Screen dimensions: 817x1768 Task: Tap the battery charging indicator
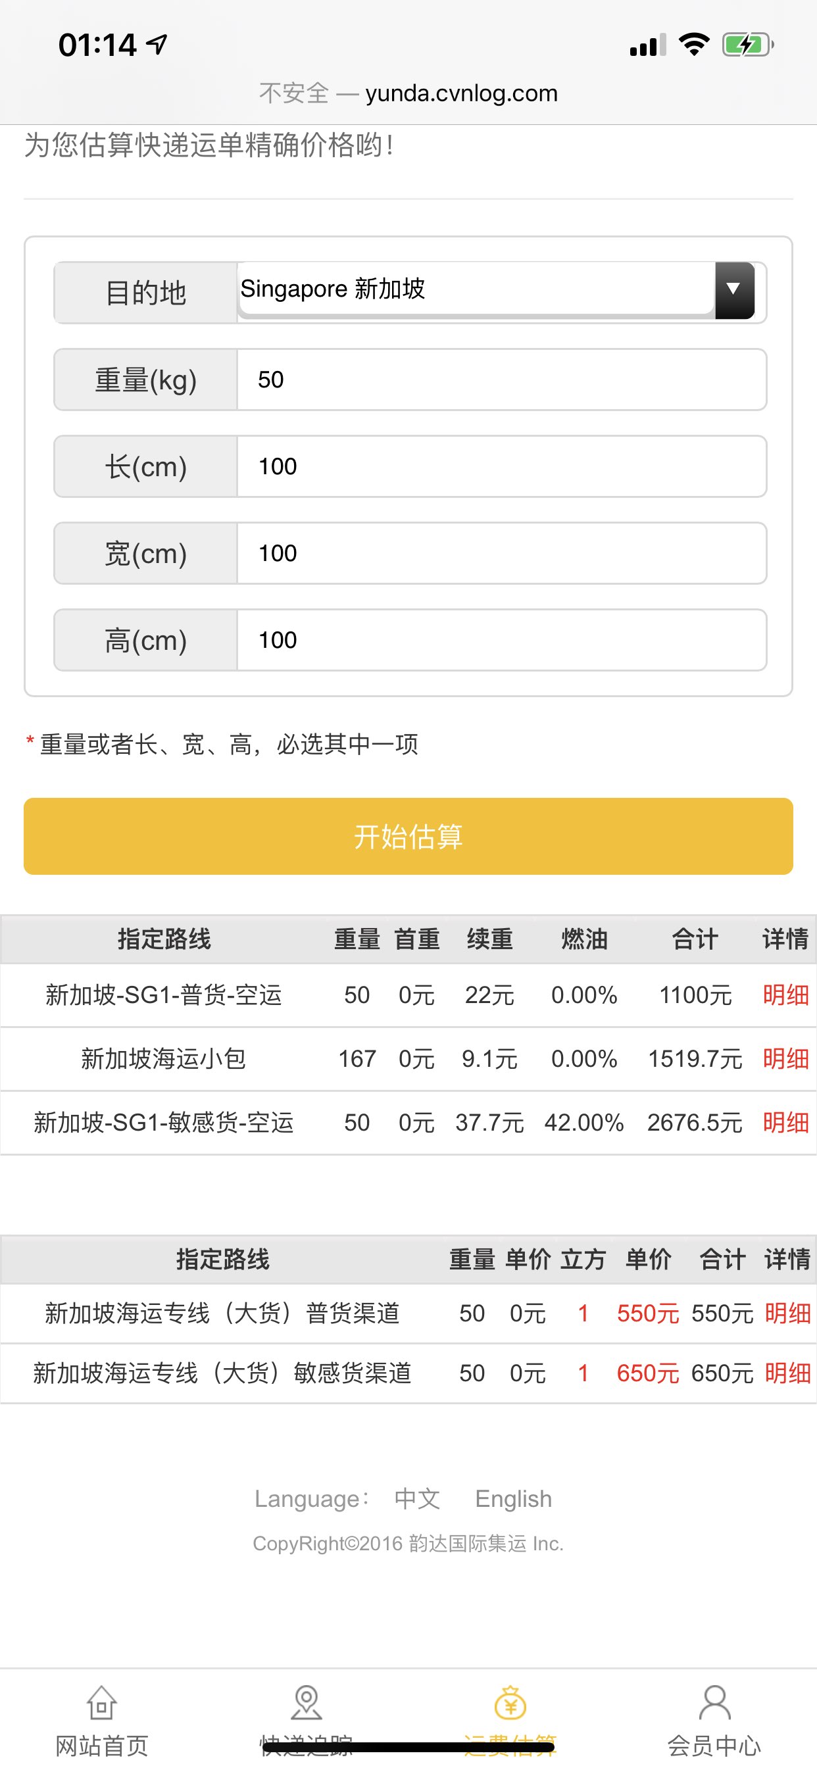click(747, 45)
